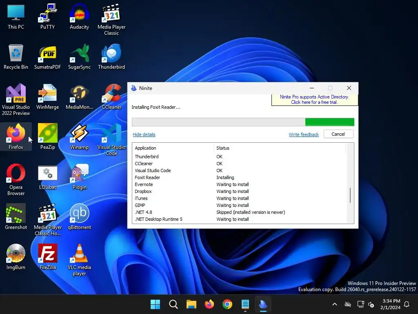This screenshot has height=314, width=418.
Task: Select the Thunderbird desktop shortcut
Action: point(111,56)
